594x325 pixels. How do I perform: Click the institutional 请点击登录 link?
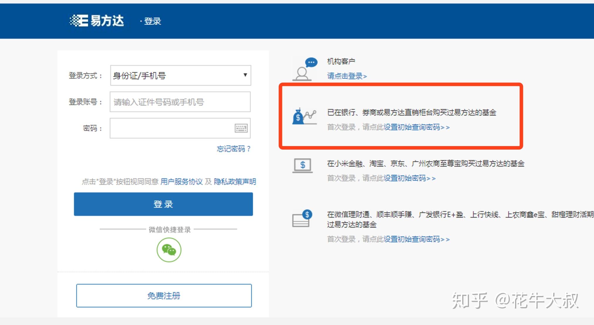[347, 76]
